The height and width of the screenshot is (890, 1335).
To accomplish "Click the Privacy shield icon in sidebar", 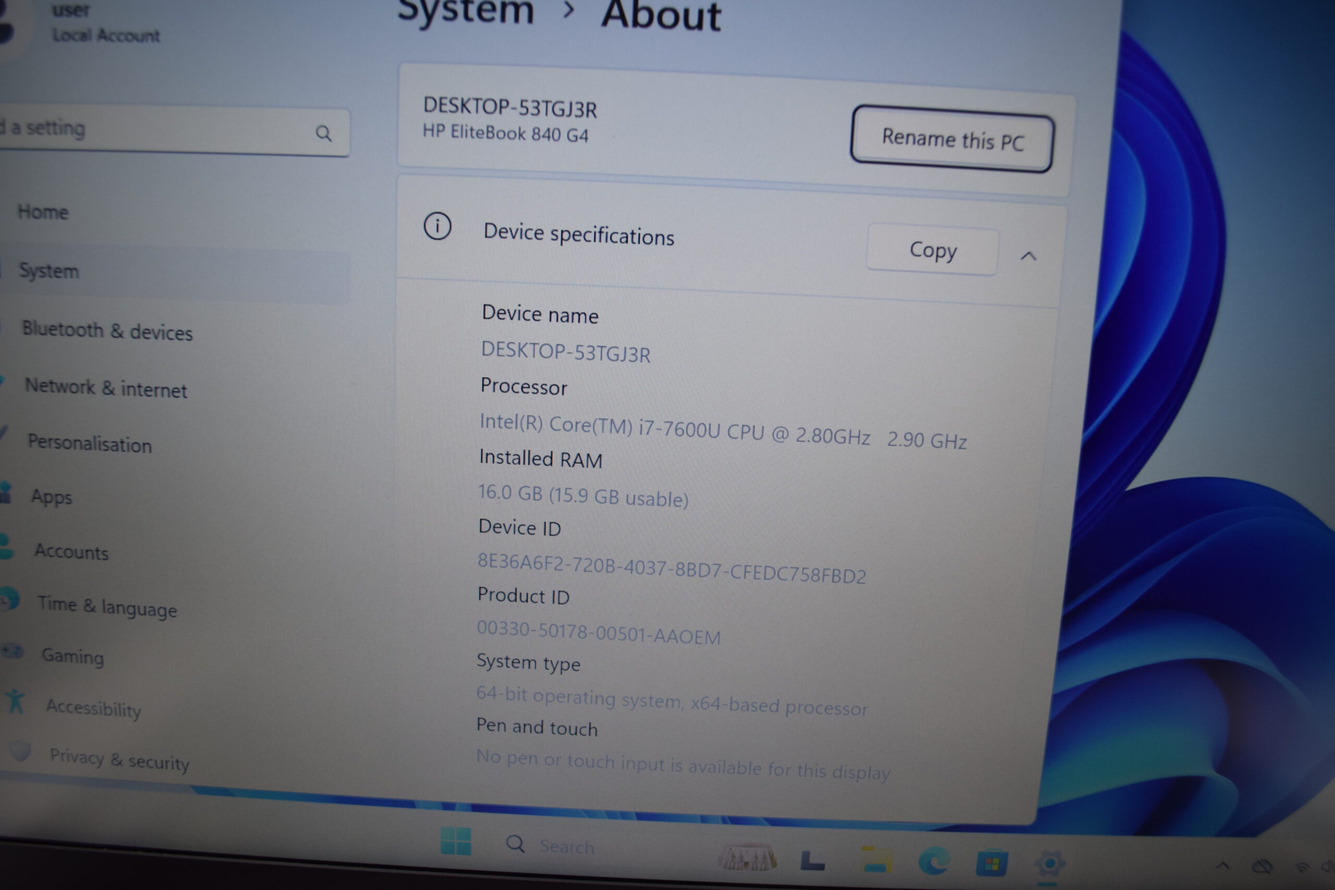I will (21, 751).
